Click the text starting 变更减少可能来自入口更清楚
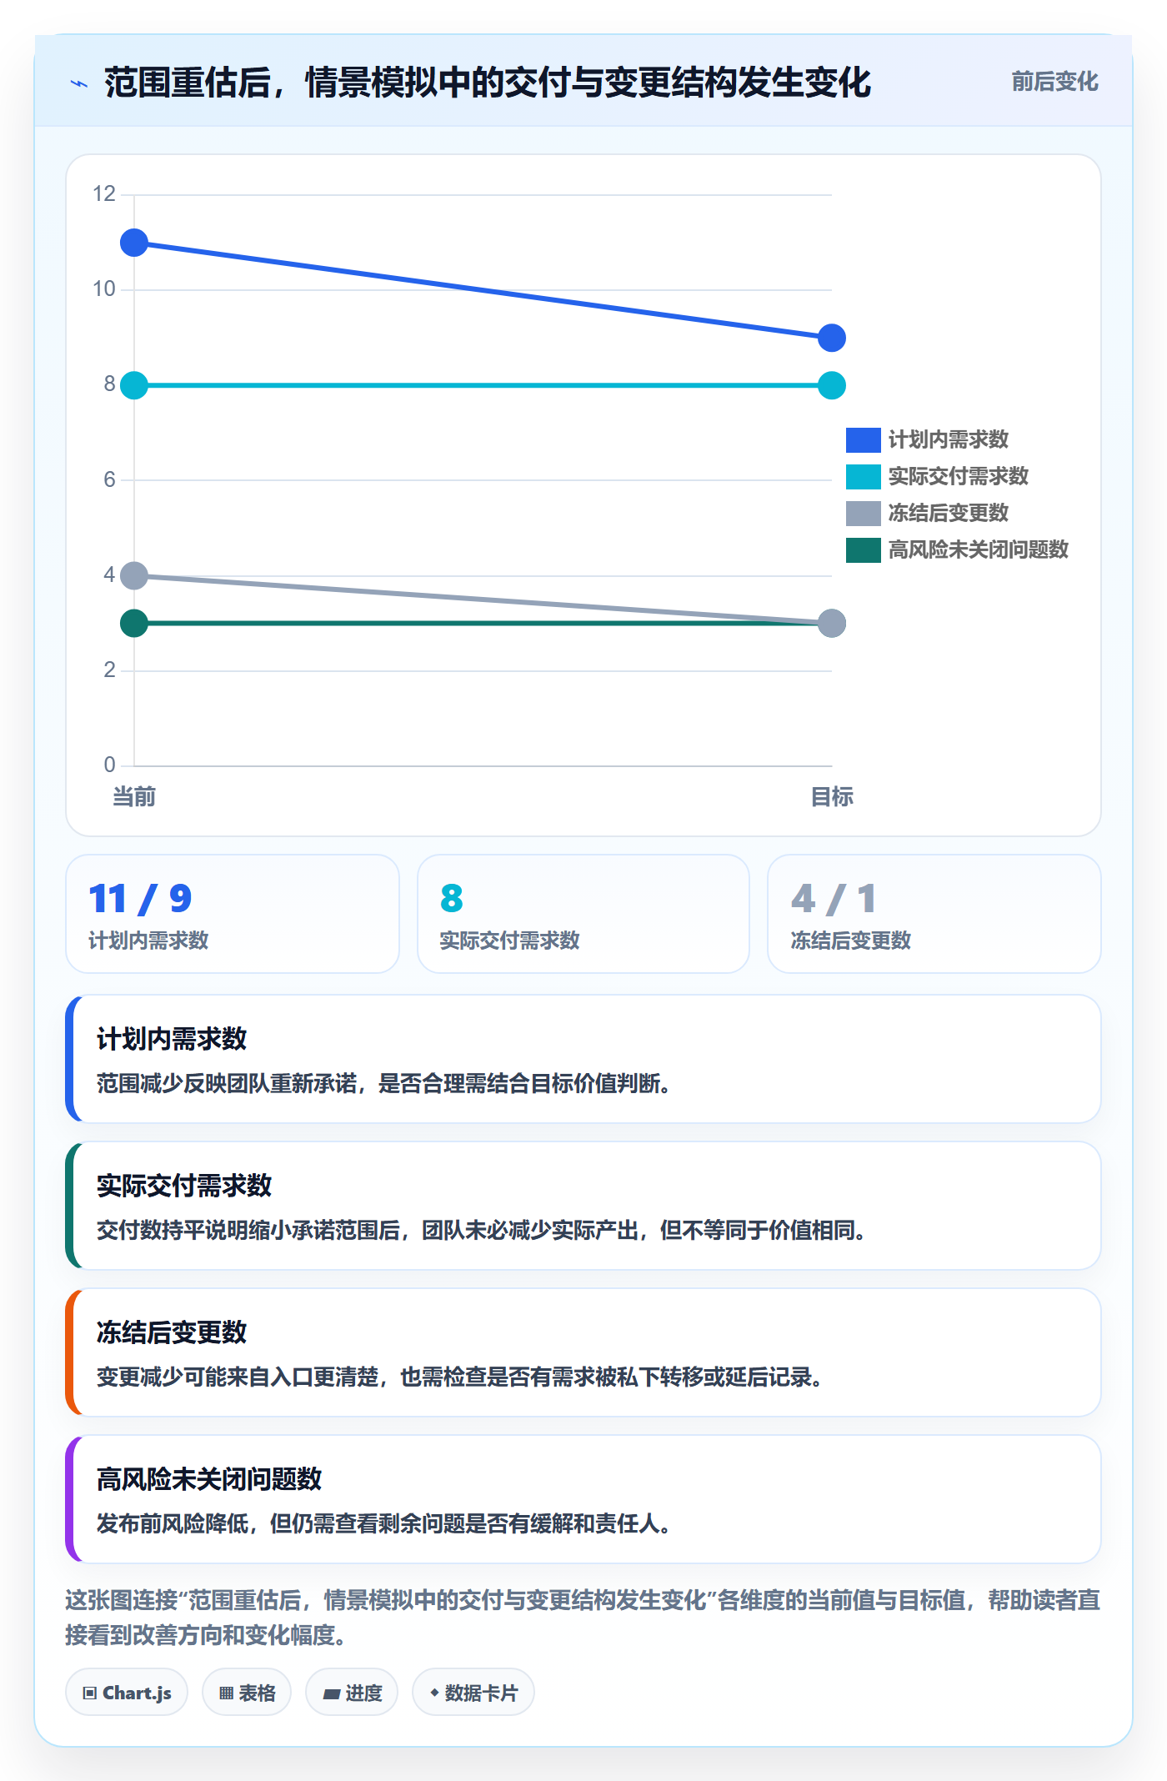Image resolution: width=1167 pixels, height=1781 pixels. click(460, 1377)
